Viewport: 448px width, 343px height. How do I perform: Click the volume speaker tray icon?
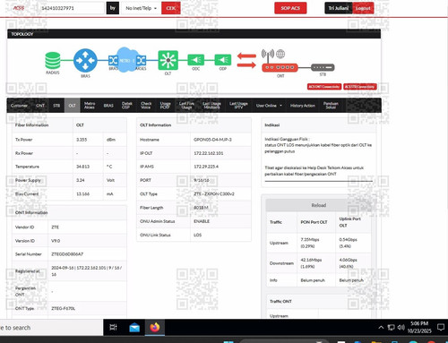401,328
